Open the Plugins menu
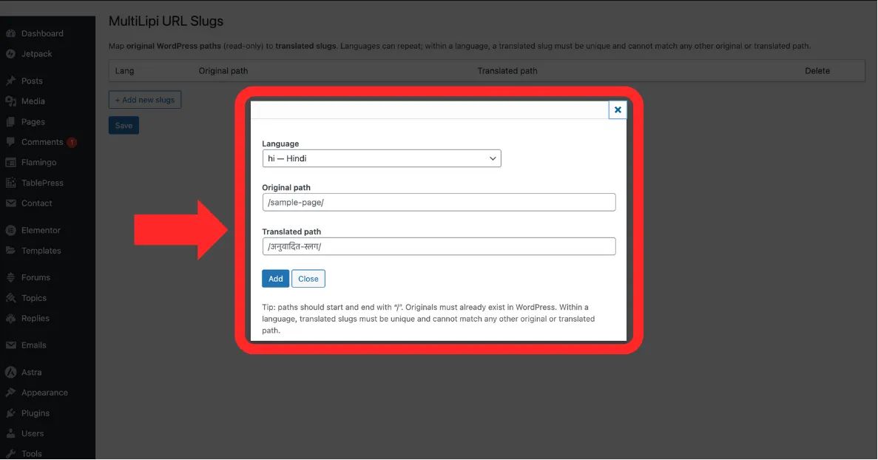Screen dimensions: 878x460 34,413
